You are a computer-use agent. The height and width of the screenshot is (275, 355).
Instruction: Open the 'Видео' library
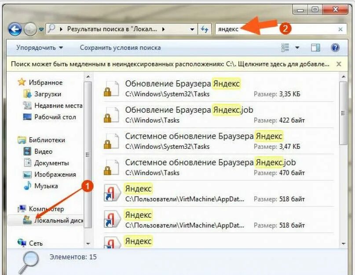point(43,151)
